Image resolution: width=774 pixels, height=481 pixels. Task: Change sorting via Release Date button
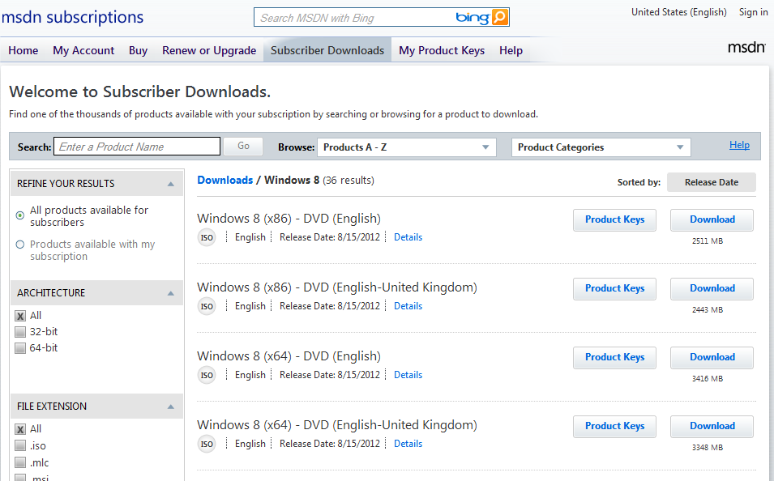[712, 182]
